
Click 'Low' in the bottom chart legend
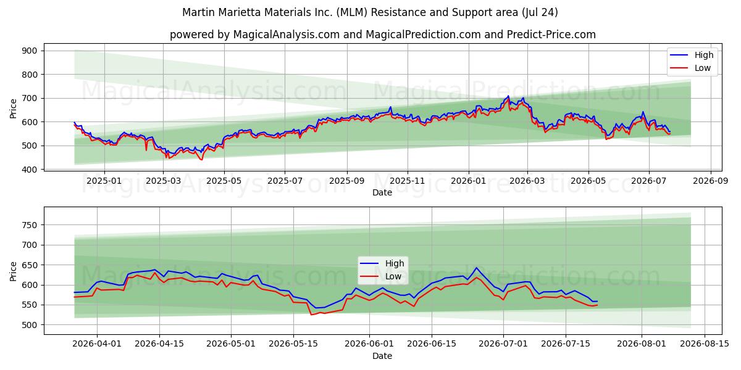393,276
